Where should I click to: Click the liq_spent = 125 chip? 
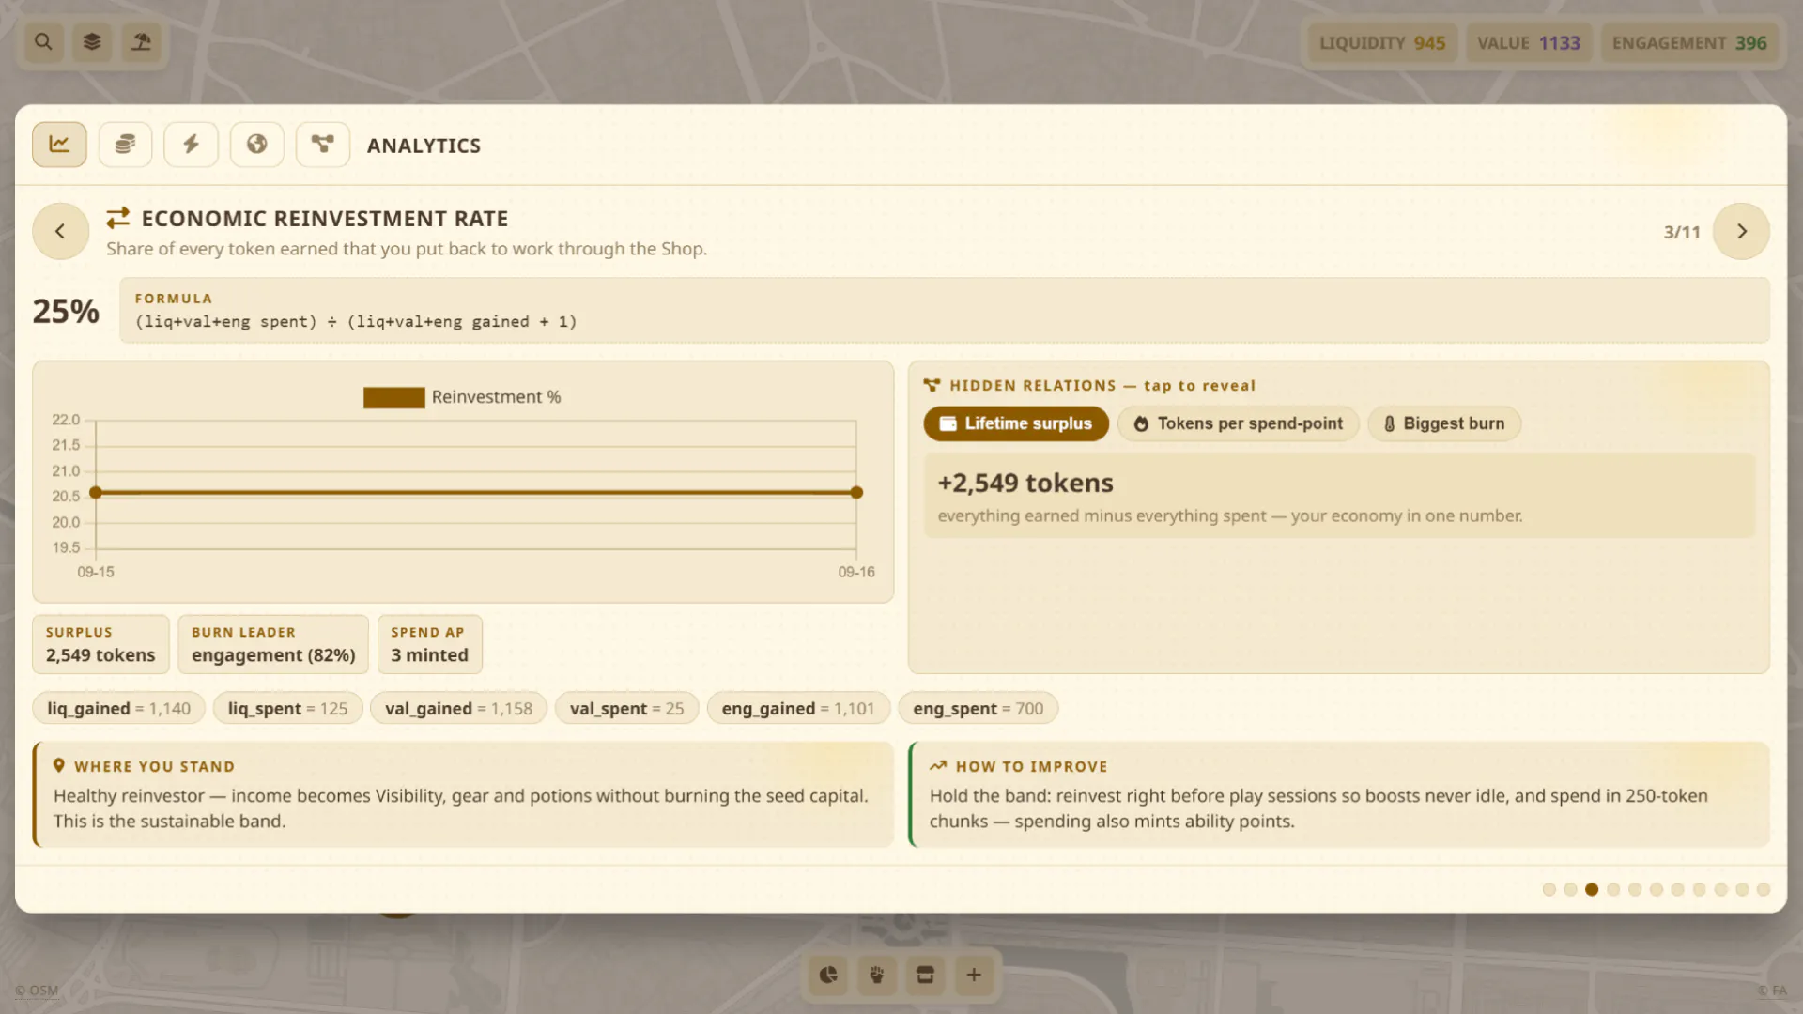click(287, 708)
